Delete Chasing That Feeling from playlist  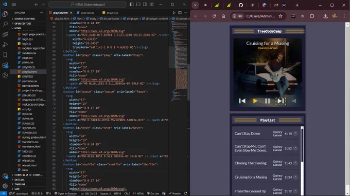[x=295, y=163]
